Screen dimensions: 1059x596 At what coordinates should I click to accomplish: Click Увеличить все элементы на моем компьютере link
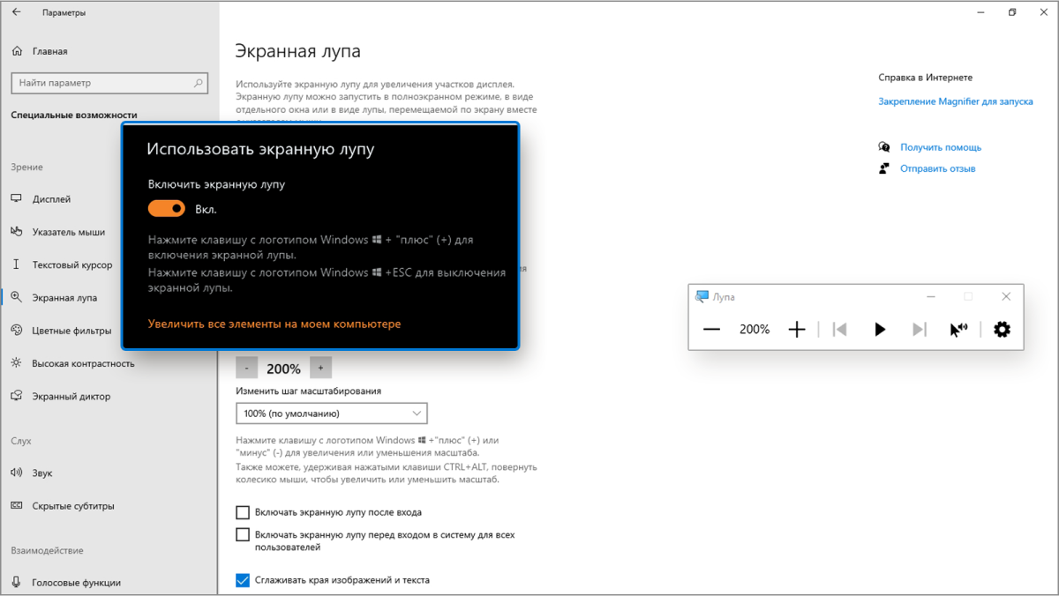pyautogui.click(x=274, y=324)
